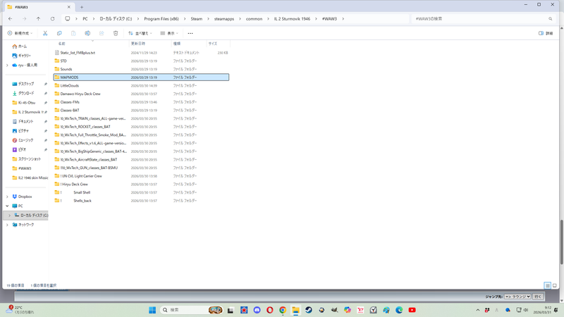The image size is (564, 317).
Task: Navigate to common breadcrumb
Action: click(x=254, y=19)
